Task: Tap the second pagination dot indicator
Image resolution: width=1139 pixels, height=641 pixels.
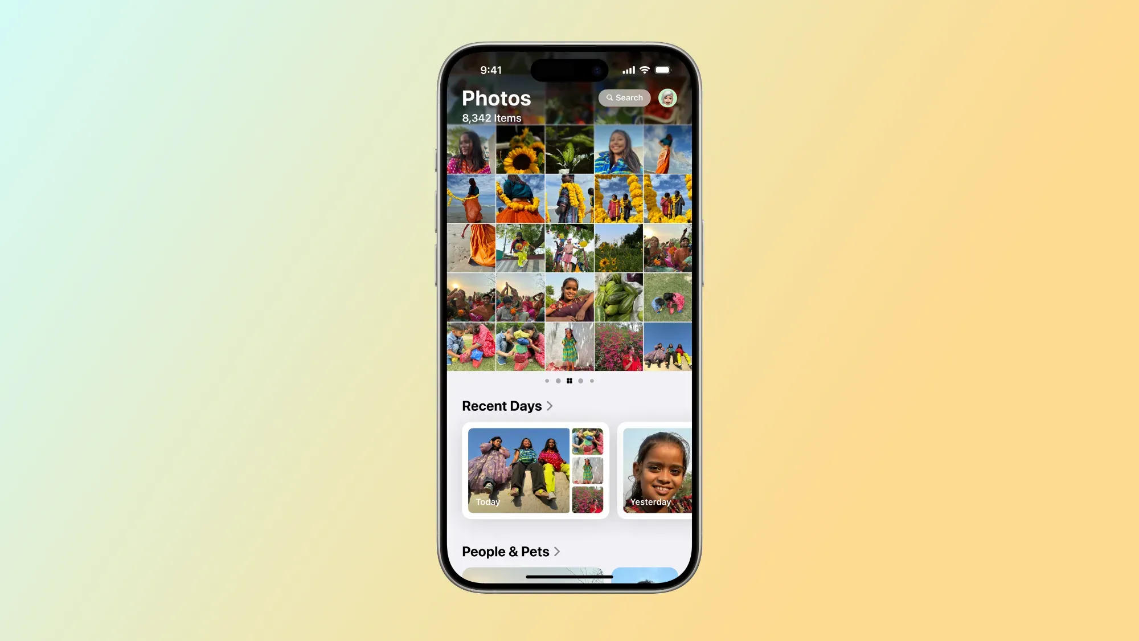Action: pyautogui.click(x=558, y=381)
